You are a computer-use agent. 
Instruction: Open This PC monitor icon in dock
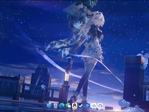[x=49, y=105]
